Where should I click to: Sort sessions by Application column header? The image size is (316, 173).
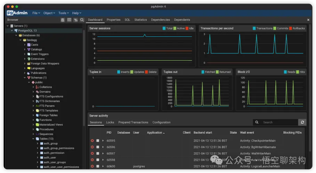154,133
